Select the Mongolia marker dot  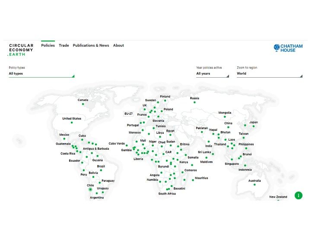click(225, 116)
